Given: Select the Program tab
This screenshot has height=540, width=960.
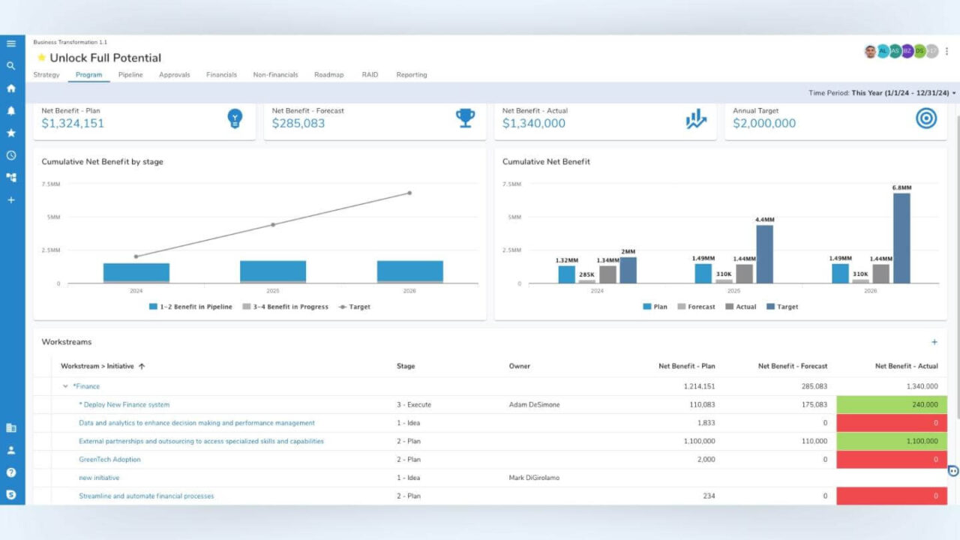Looking at the screenshot, I should coord(89,75).
